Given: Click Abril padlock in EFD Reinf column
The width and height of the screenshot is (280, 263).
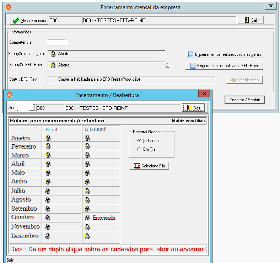Looking at the screenshot, I should 87,164.
